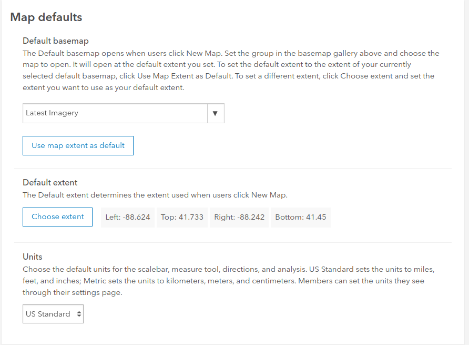Viewport: 469px width, 345px height.
Task: Select the Left: -88.624 extent value
Action: [x=128, y=216]
